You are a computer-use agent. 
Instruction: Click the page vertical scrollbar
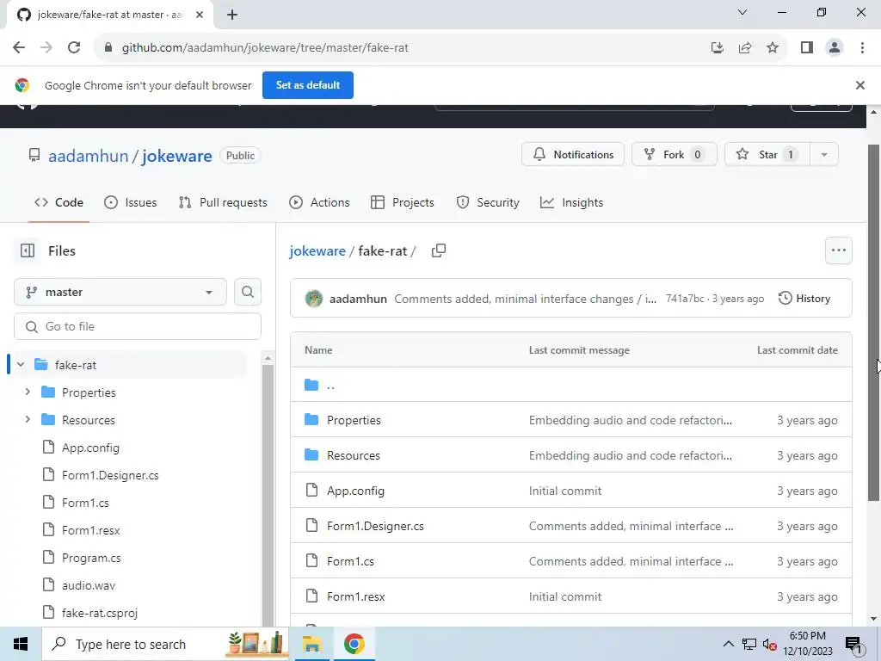(874, 323)
